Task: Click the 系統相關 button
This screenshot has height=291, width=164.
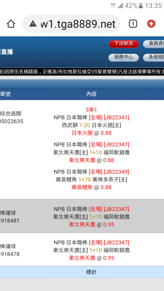Action: click(x=154, y=57)
